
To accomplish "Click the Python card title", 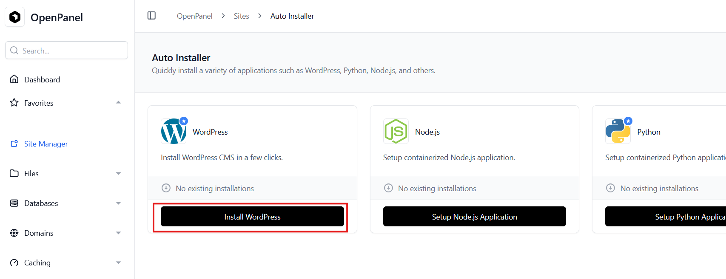I will pyautogui.click(x=649, y=132).
